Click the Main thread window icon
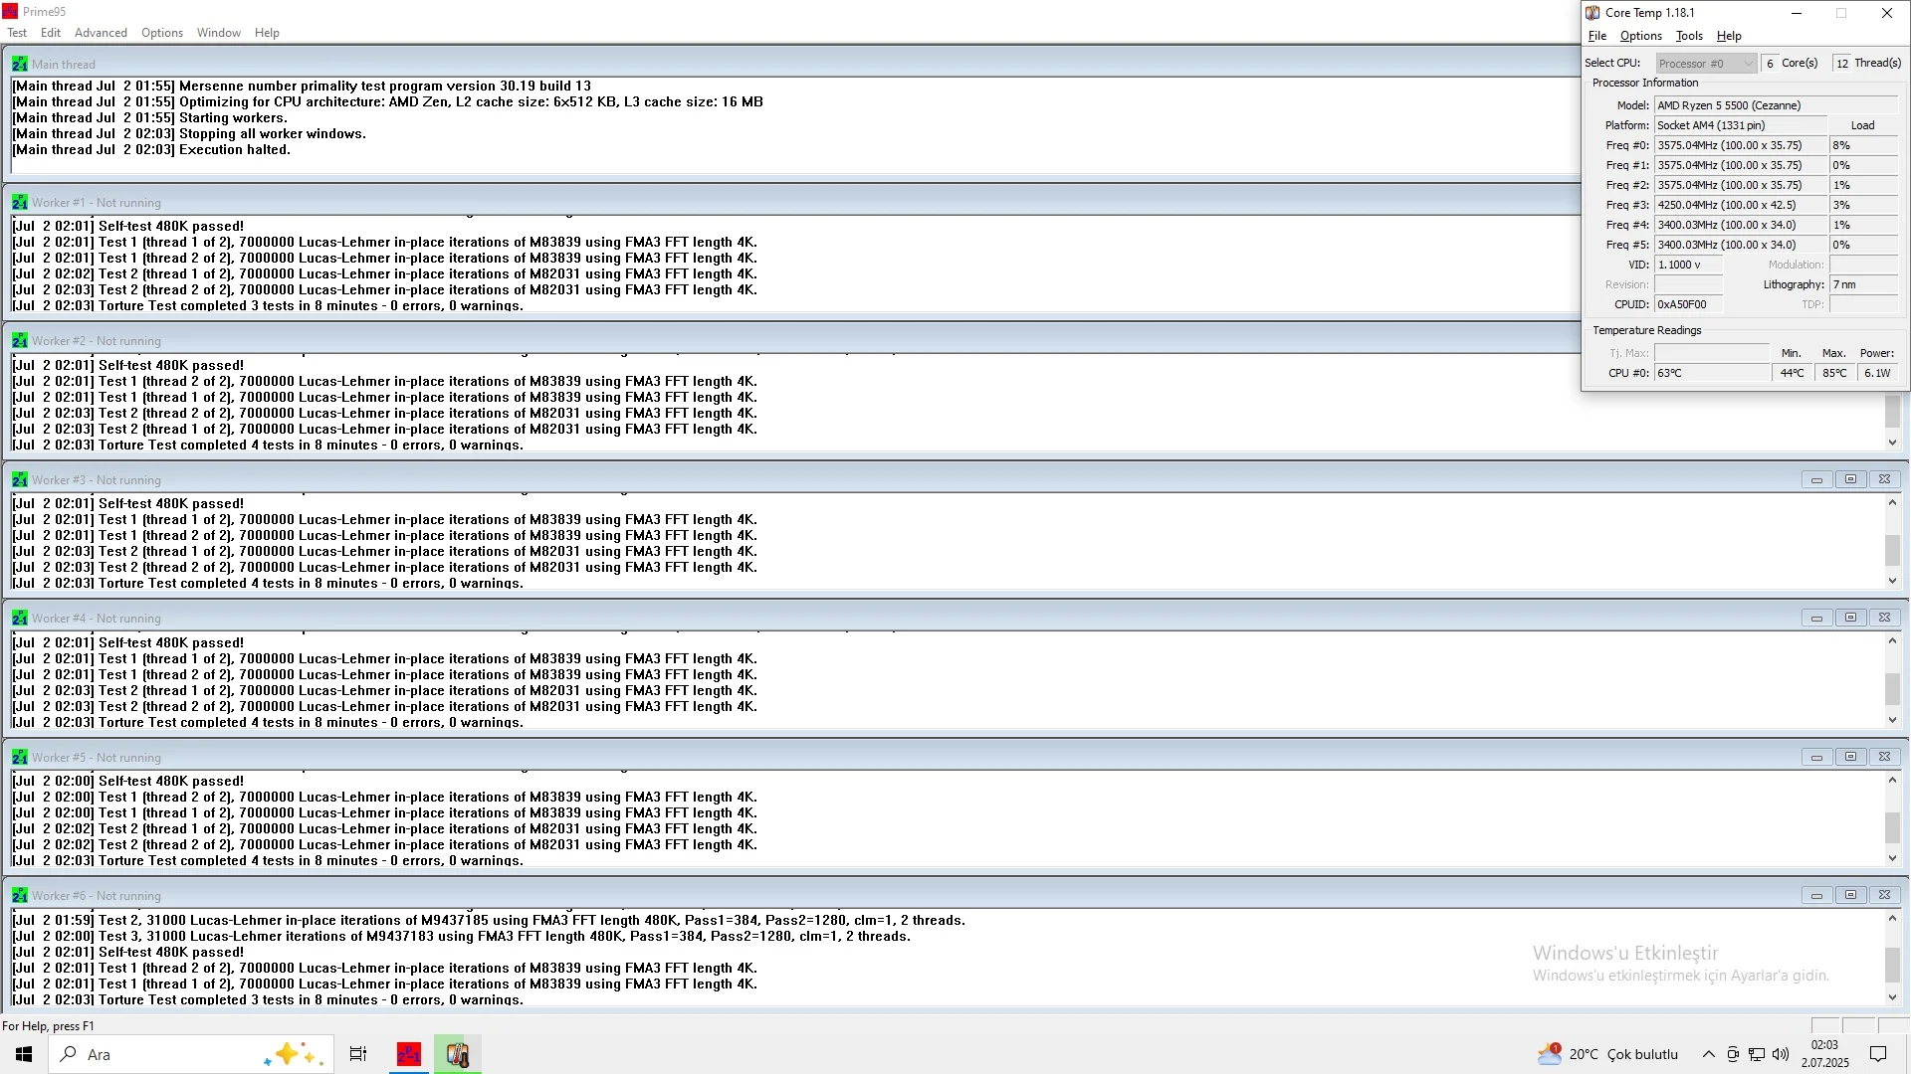Screen dimensions: 1911x1074 tap(20, 64)
